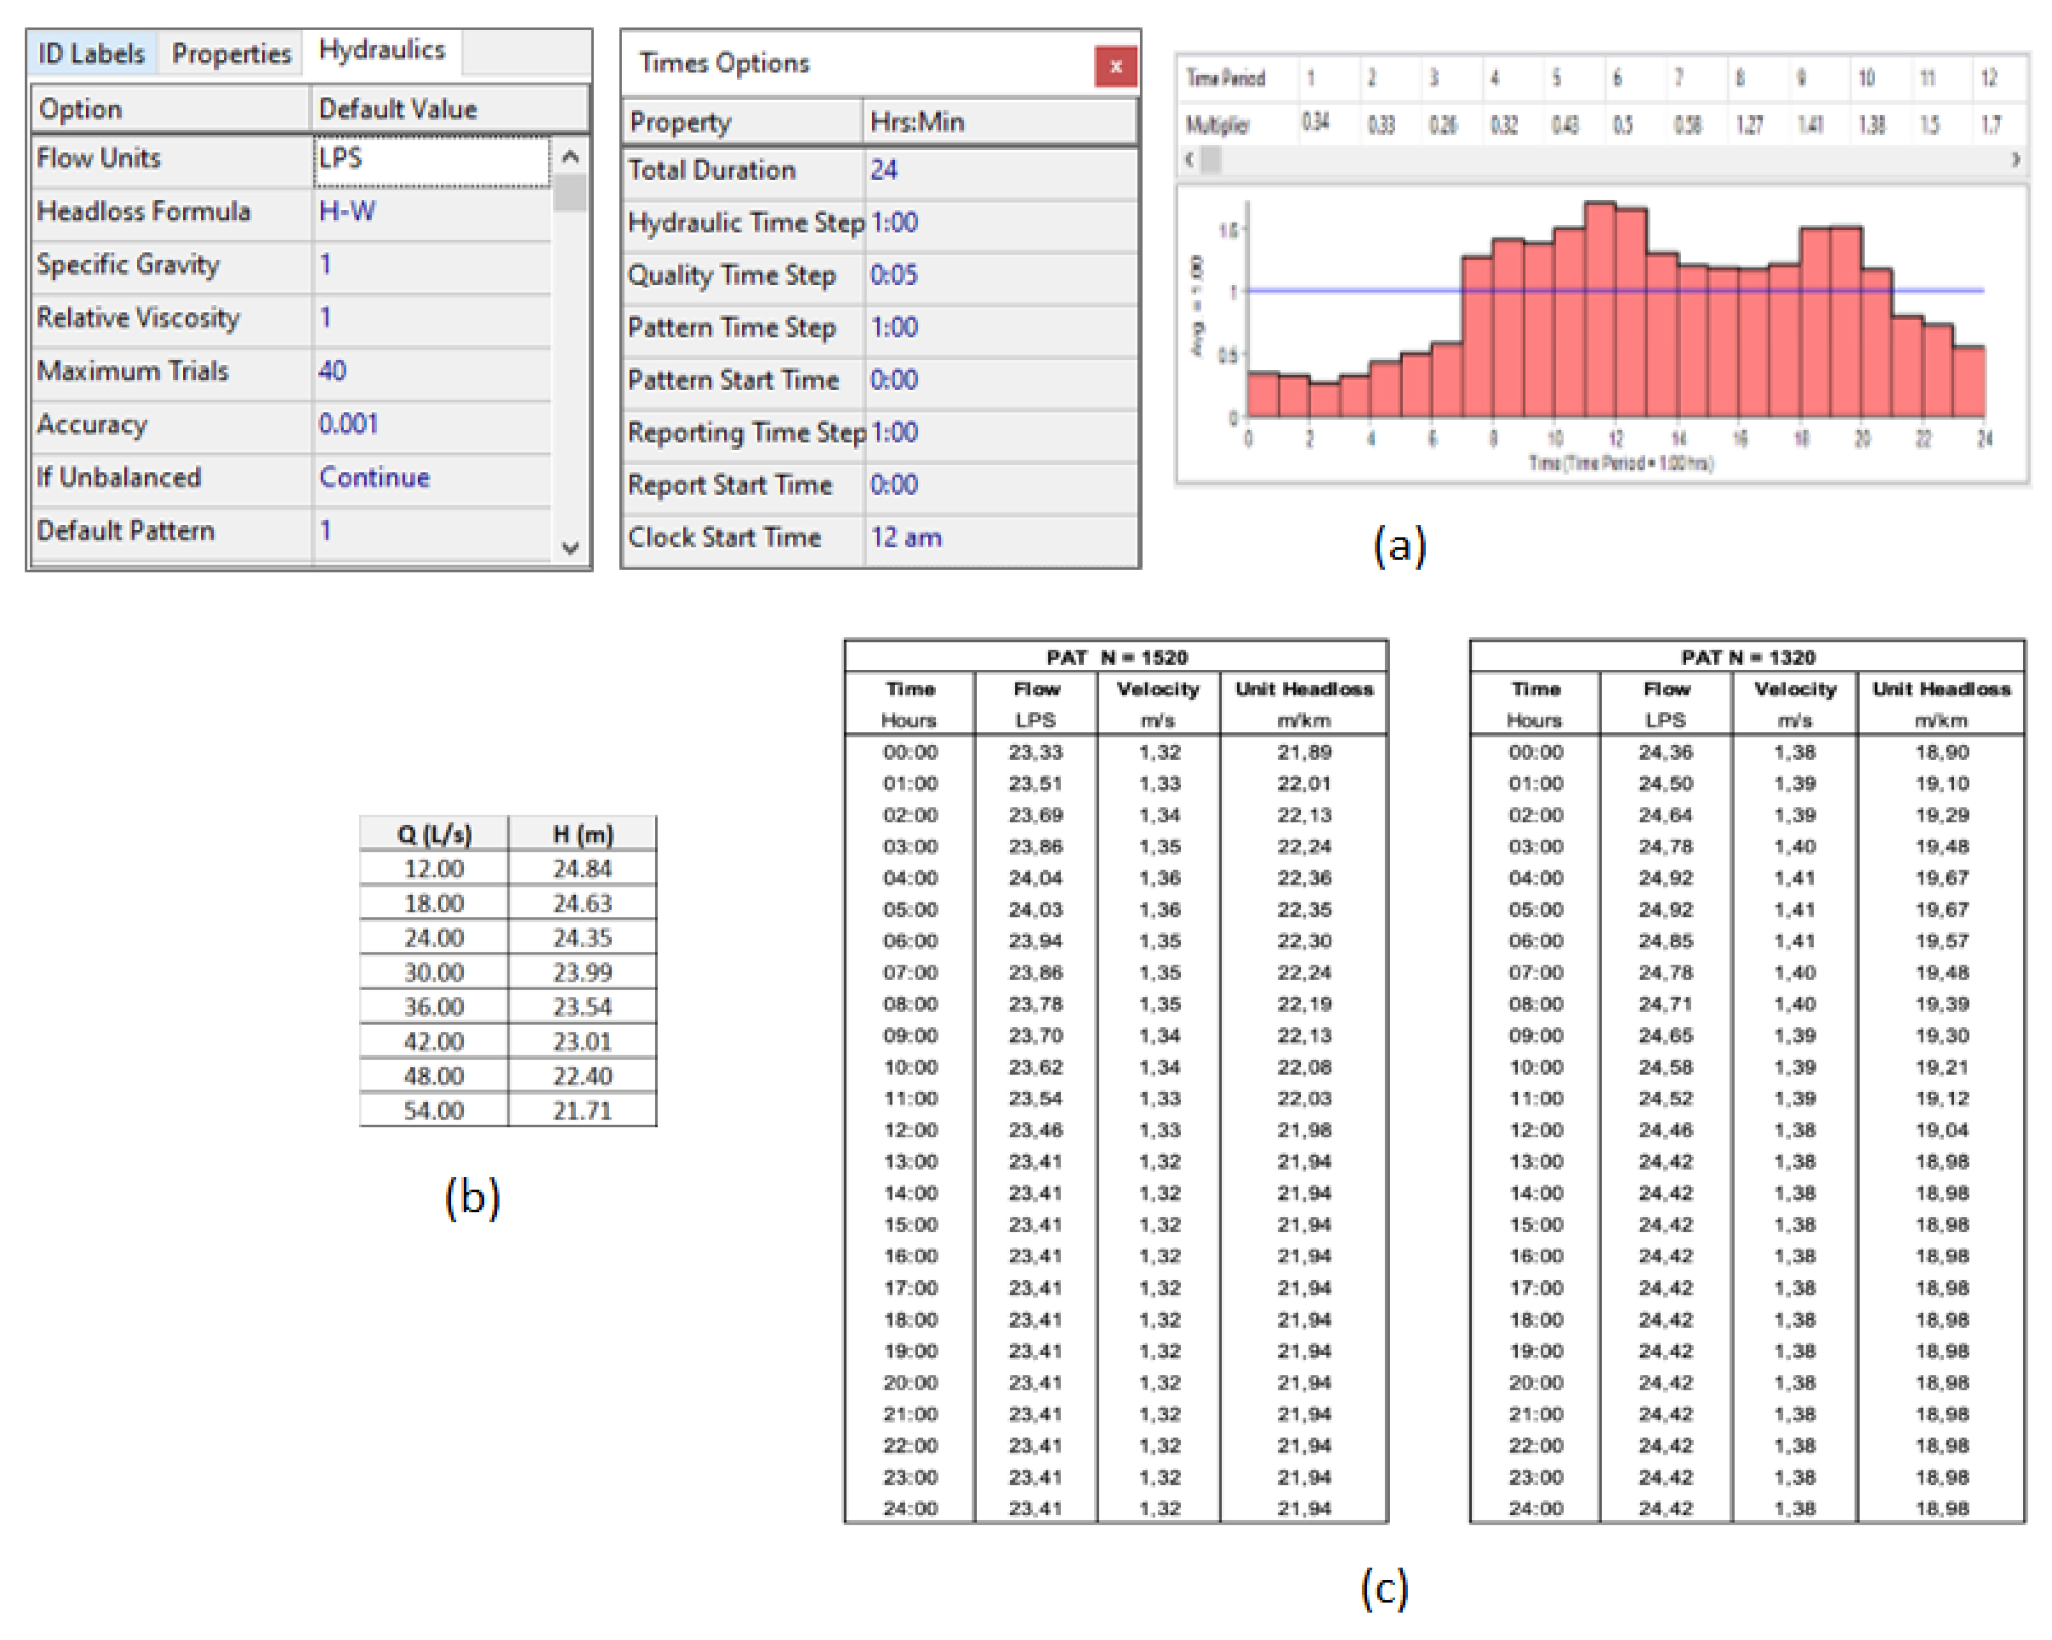Switch to the ID Labels tab
Image resolution: width=2052 pixels, height=1640 pixels.
91,53
